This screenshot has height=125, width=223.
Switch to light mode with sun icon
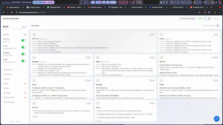pos(209,19)
